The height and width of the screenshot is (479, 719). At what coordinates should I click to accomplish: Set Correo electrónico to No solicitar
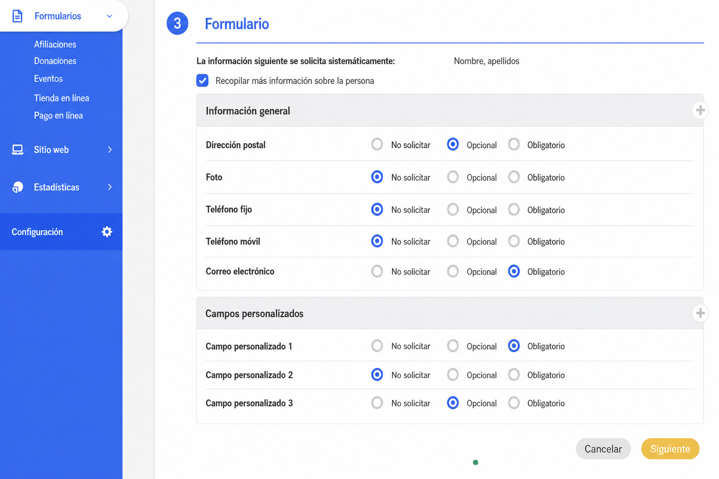pos(377,271)
